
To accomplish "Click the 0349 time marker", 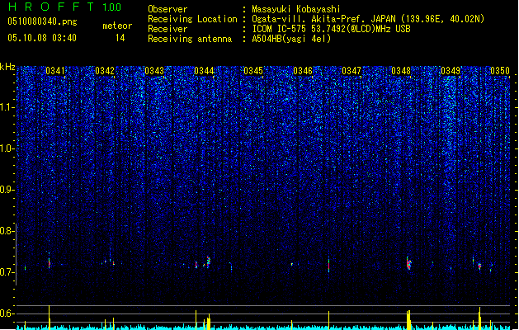I will 451,71.
